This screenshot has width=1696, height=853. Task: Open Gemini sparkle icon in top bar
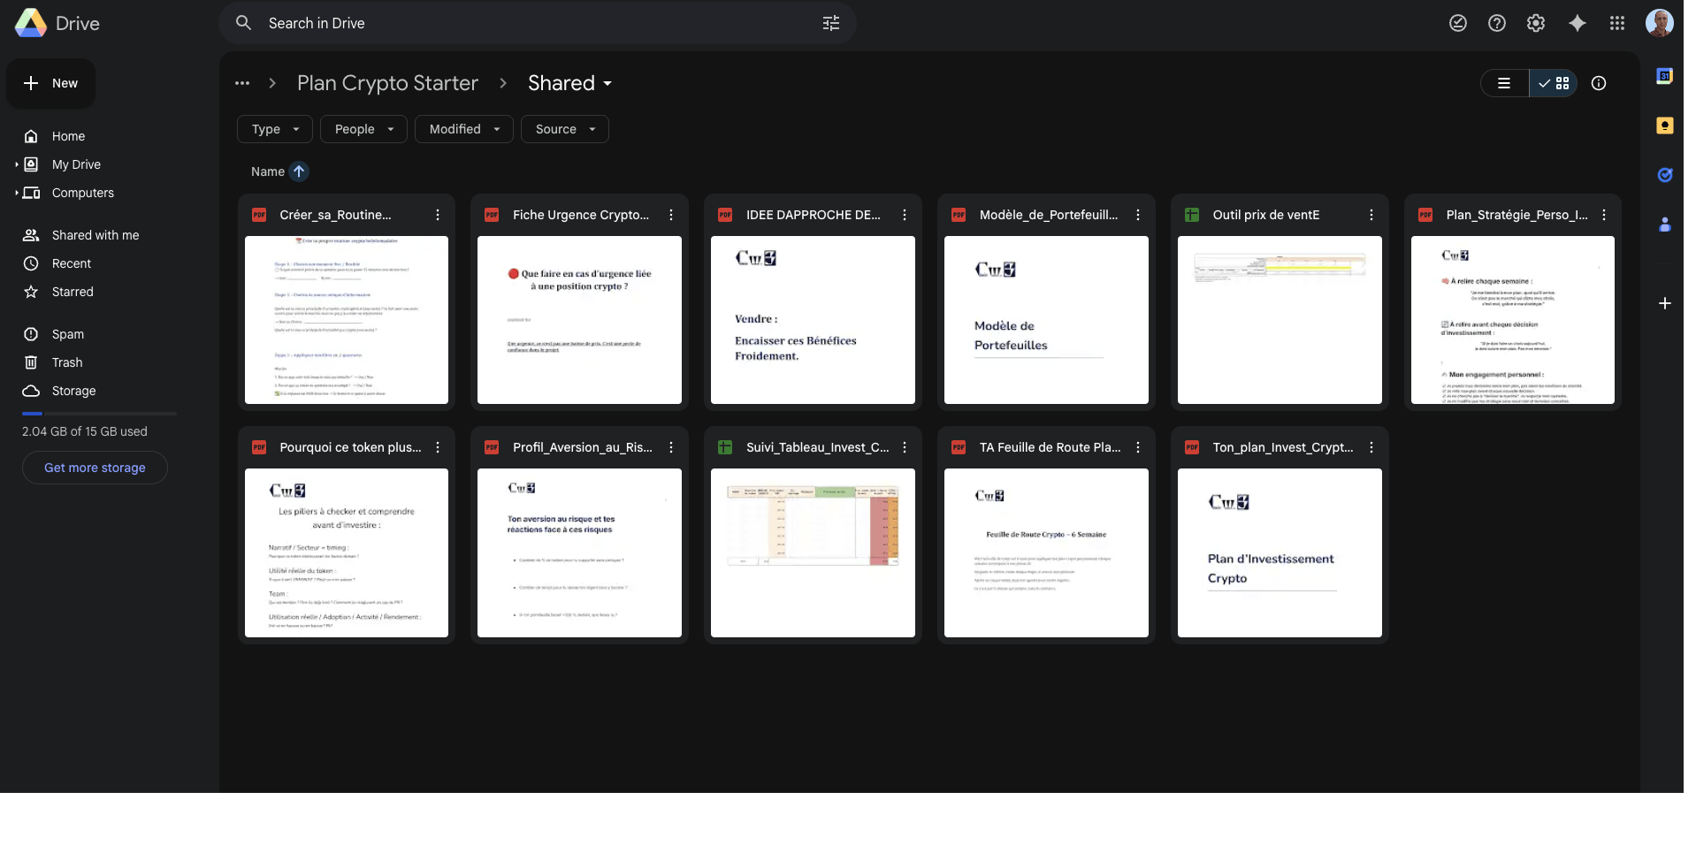click(1577, 24)
